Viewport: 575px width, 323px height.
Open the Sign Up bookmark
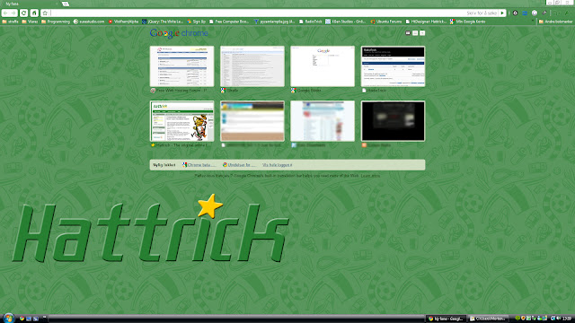coord(196,22)
